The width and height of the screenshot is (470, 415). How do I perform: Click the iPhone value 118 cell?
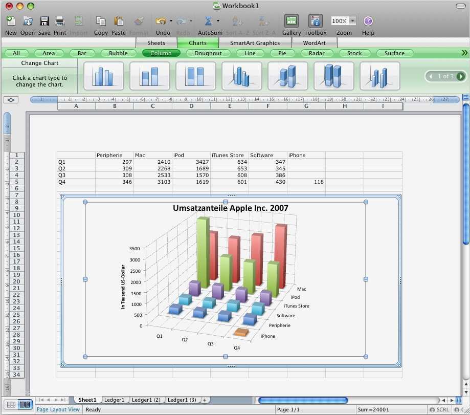coord(306,182)
